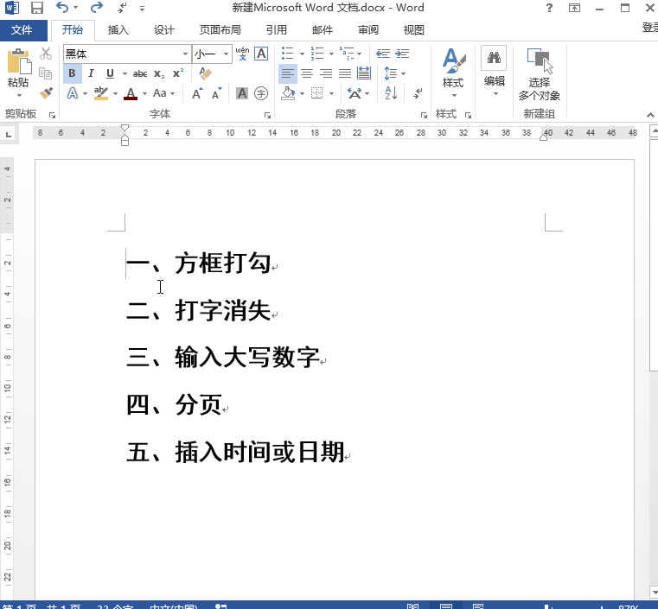This screenshot has height=609, width=658.
Task: Insert enclosed character icon
Action: coord(261,93)
